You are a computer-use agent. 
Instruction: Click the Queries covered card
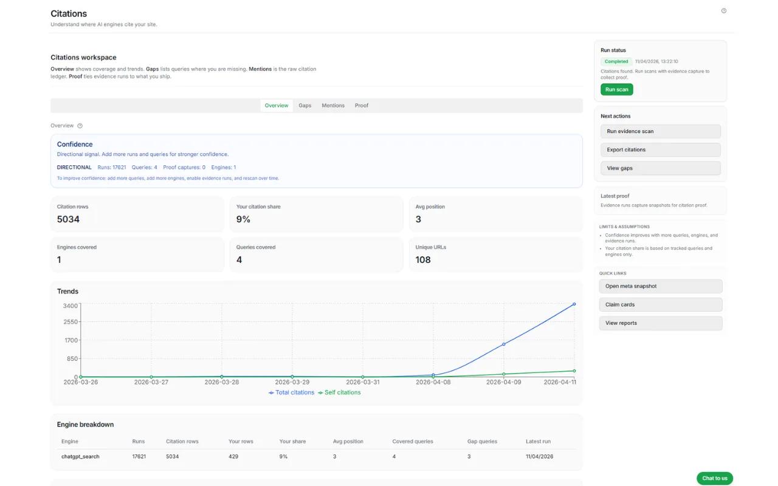pyautogui.click(x=317, y=255)
